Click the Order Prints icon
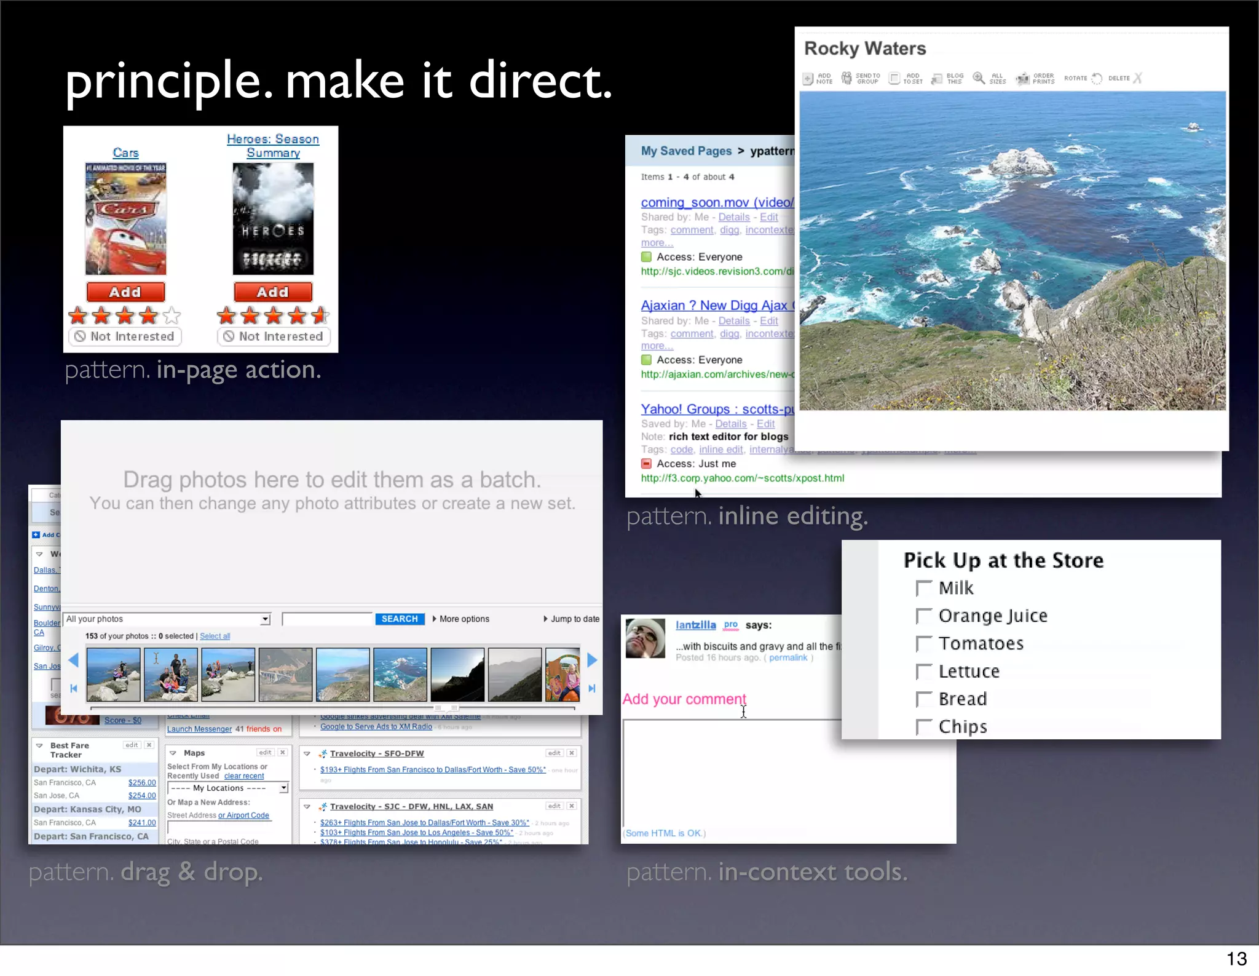This screenshot has width=1259, height=976. (x=1022, y=79)
